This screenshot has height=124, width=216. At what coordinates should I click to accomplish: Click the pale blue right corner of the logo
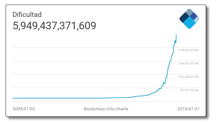click(197, 20)
